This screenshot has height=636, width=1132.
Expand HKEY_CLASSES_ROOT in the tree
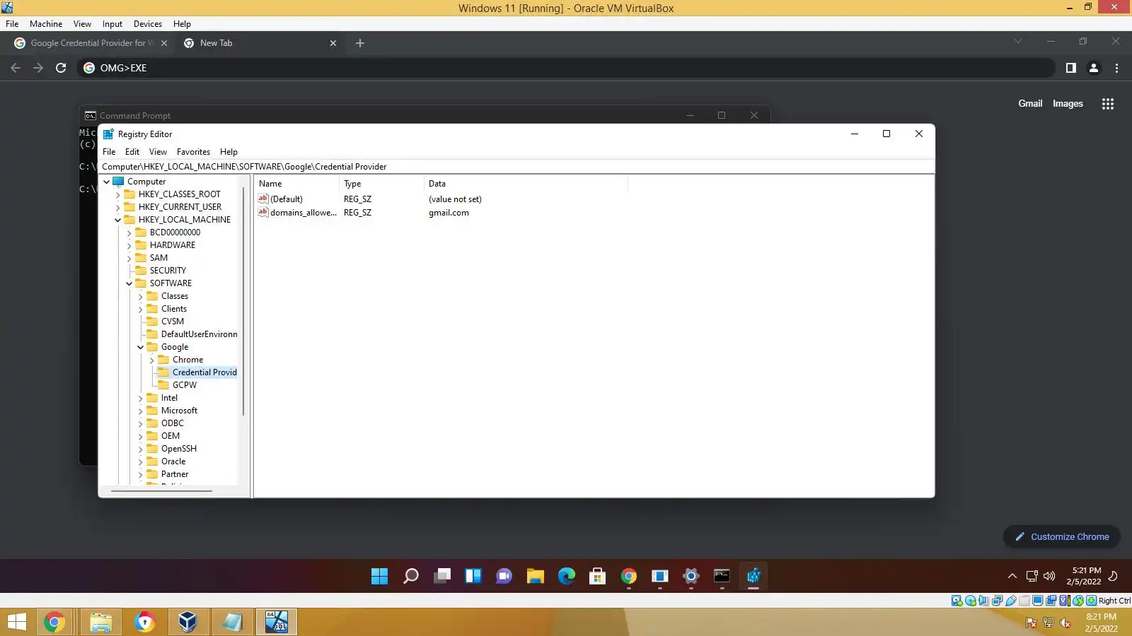[118, 194]
